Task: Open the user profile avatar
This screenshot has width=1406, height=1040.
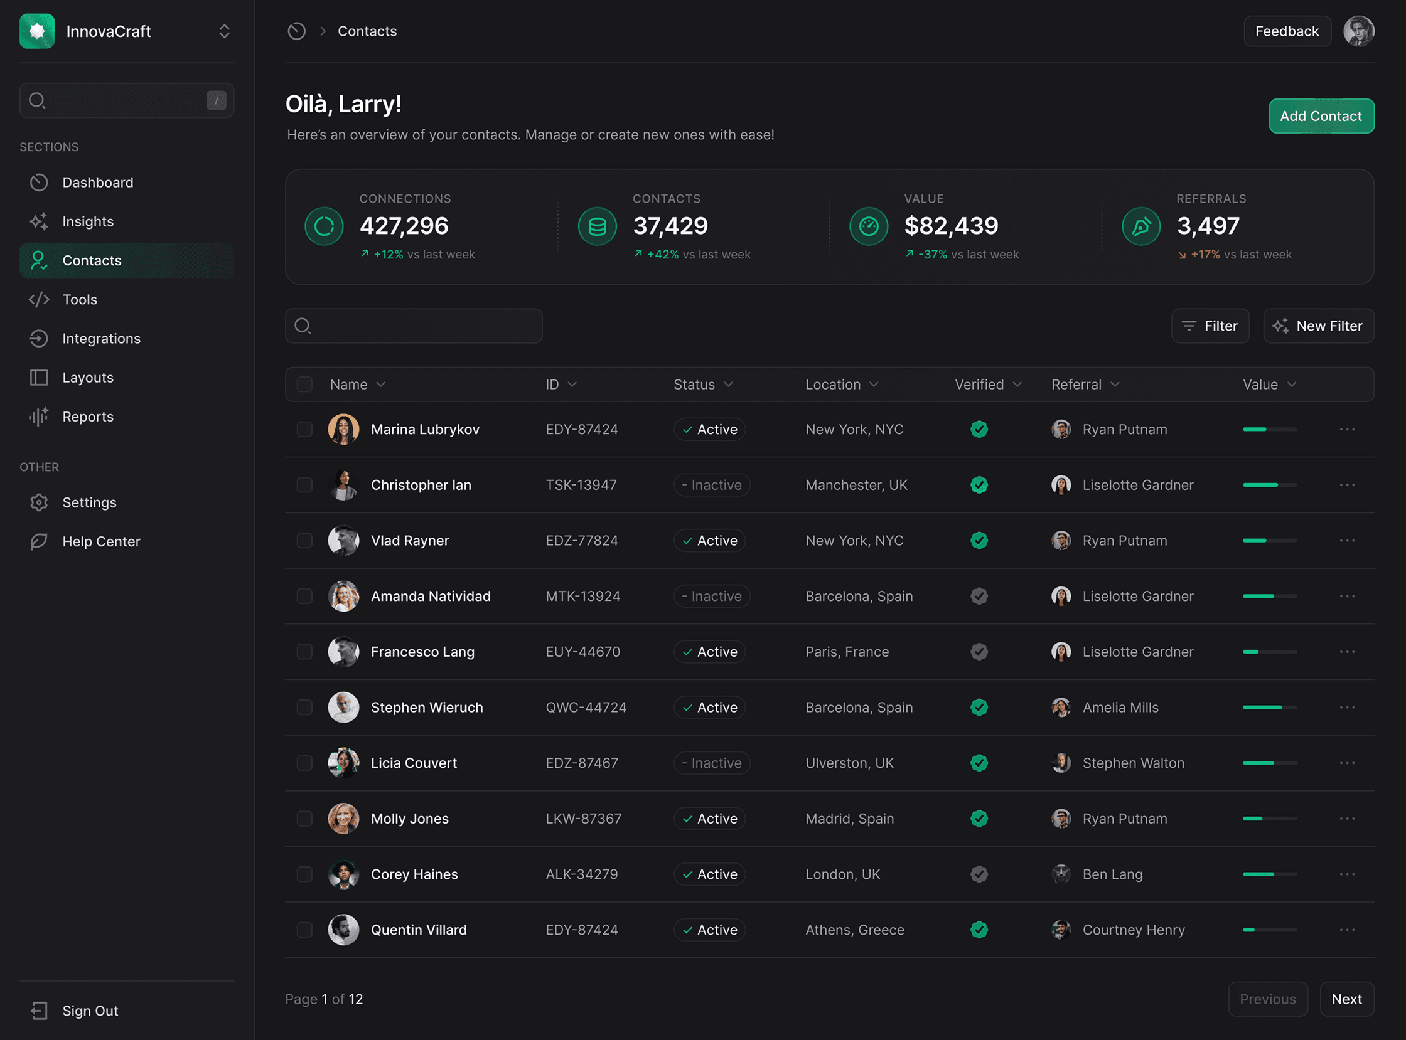Action: (x=1358, y=31)
